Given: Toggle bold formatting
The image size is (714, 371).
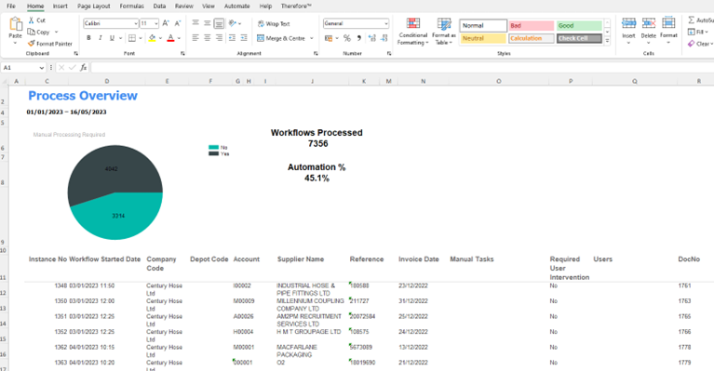Looking at the screenshot, I should click(x=88, y=38).
